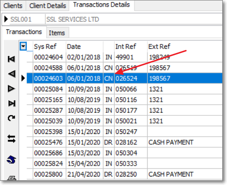This screenshot has width=227, height=185.
Task: Click Int Ref 050066 cell
Action: click(x=131, y=89)
